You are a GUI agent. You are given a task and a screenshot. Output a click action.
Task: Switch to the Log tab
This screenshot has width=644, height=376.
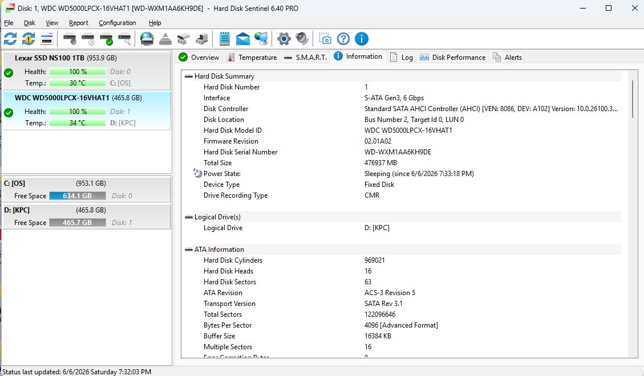401,58
